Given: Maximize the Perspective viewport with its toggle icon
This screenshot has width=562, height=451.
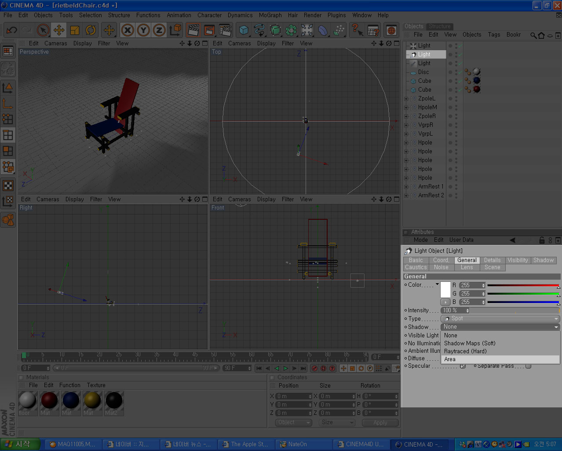Looking at the screenshot, I should [x=204, y=43].
